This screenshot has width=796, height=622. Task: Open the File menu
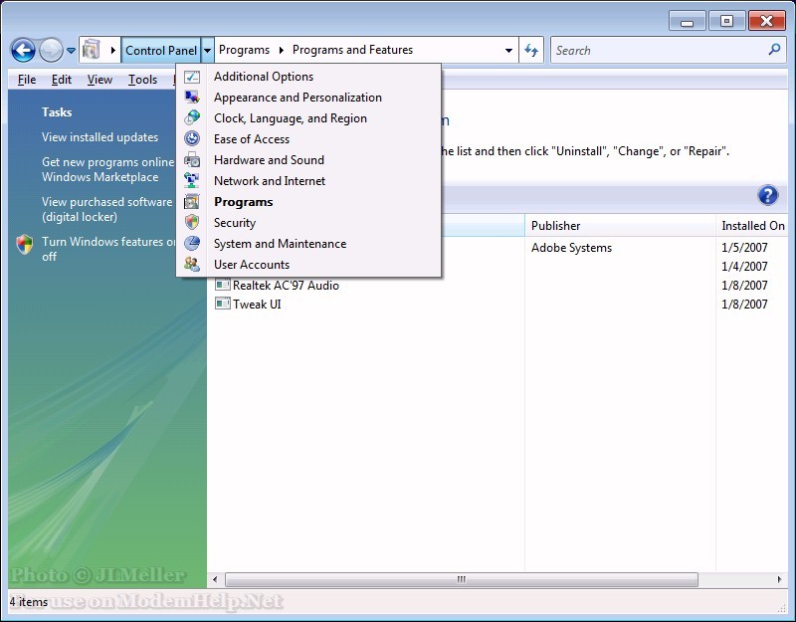[x=27, y=80]
